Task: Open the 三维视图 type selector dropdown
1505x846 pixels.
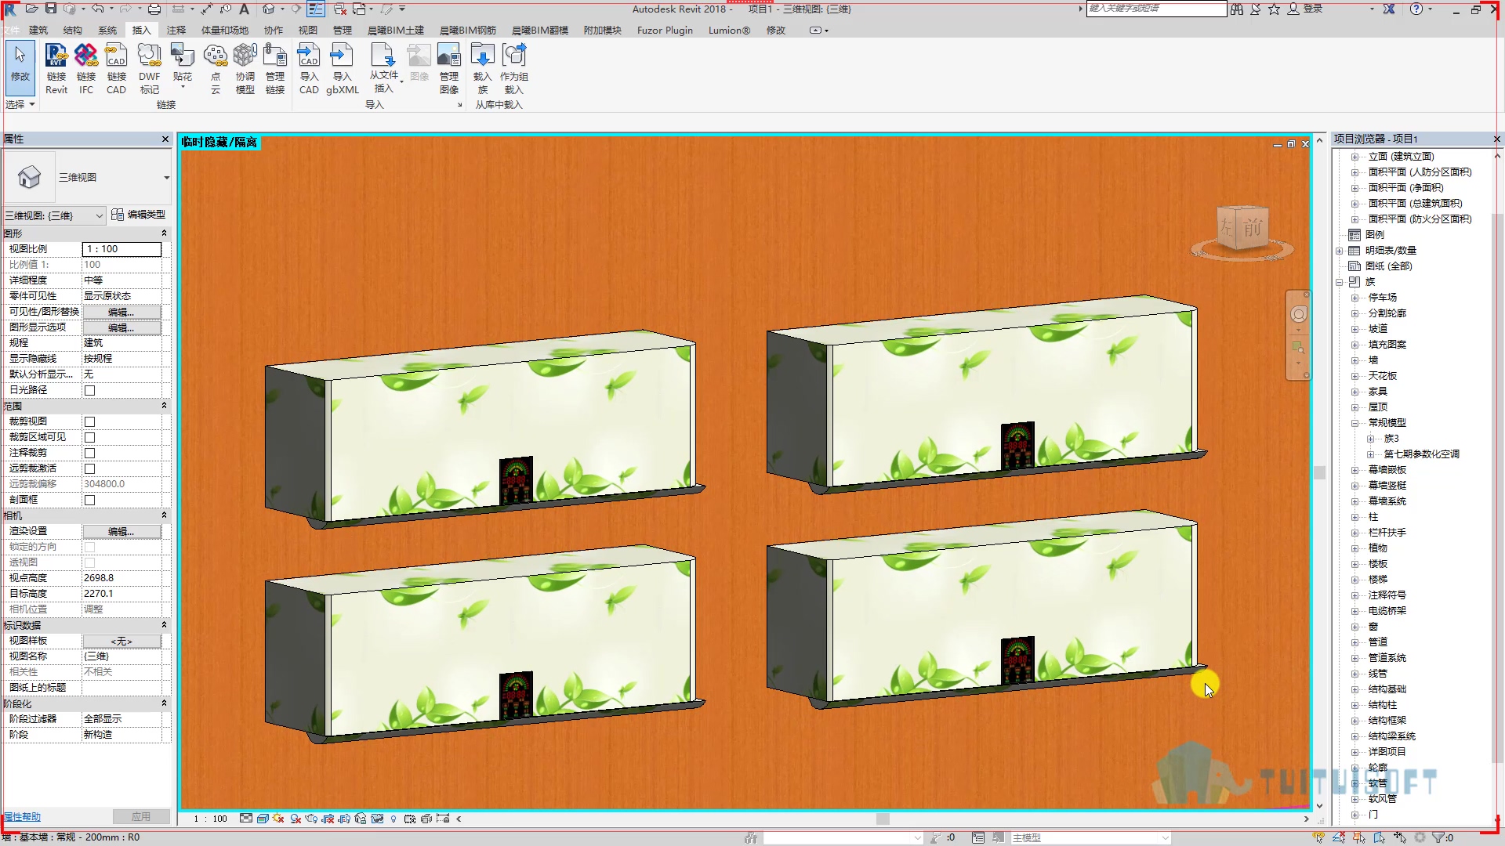Action: pos(166,178)
